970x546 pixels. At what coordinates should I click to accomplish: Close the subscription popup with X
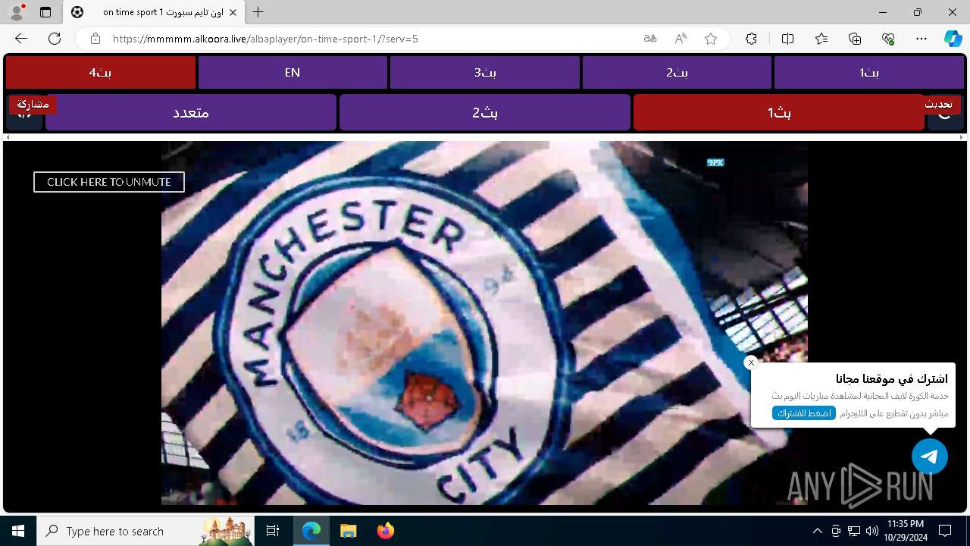pos(751,362)
